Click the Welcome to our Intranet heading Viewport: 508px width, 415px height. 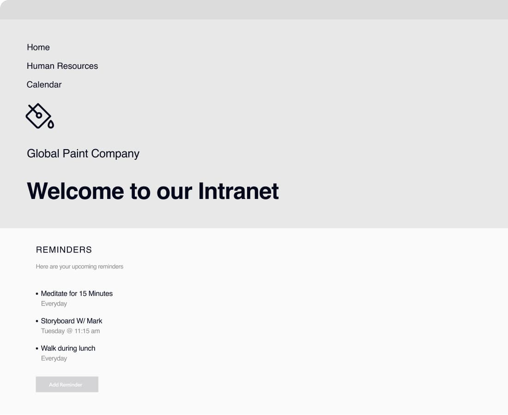tap(153, 191)
